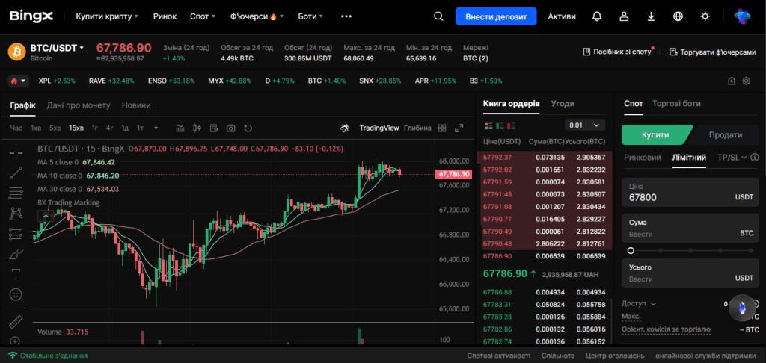Viewport: 766px width, 363px height.
Task: Open the notifications bell
Action: click(596, 16)
